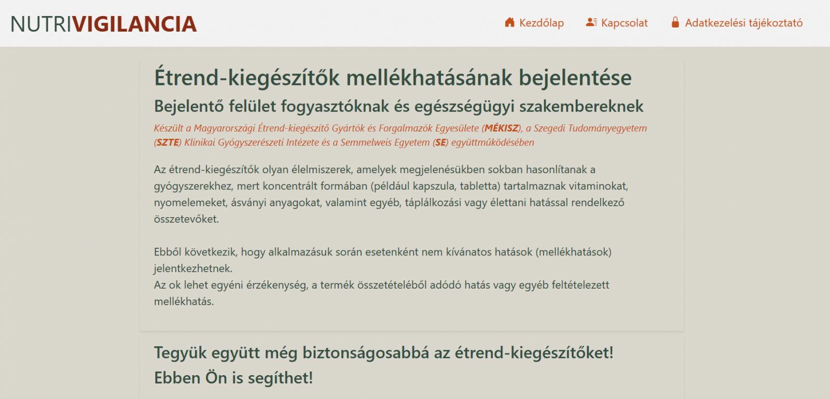The height and width of the screenshot is (399, 830).
Task: Click the sentence starting Az ok lehet
Action: point(381,285)
